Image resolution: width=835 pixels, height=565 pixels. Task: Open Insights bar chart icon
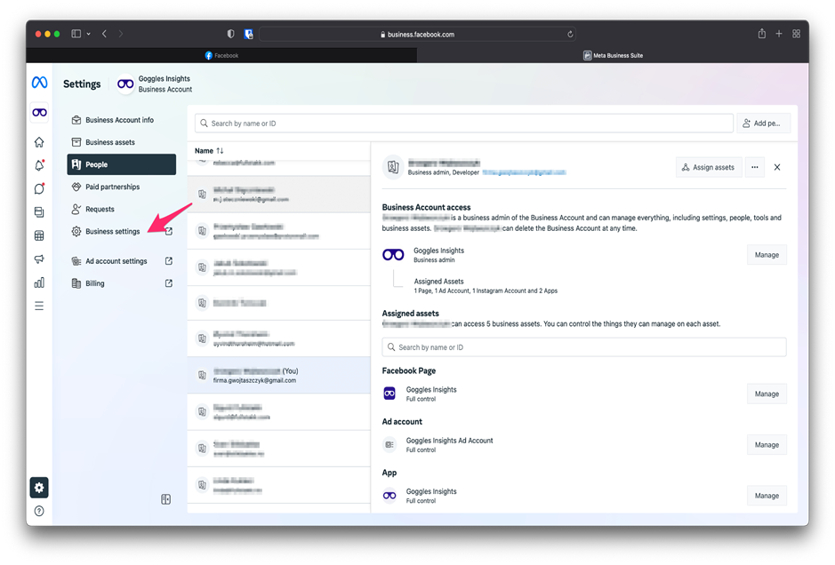(x=39, y=282)
